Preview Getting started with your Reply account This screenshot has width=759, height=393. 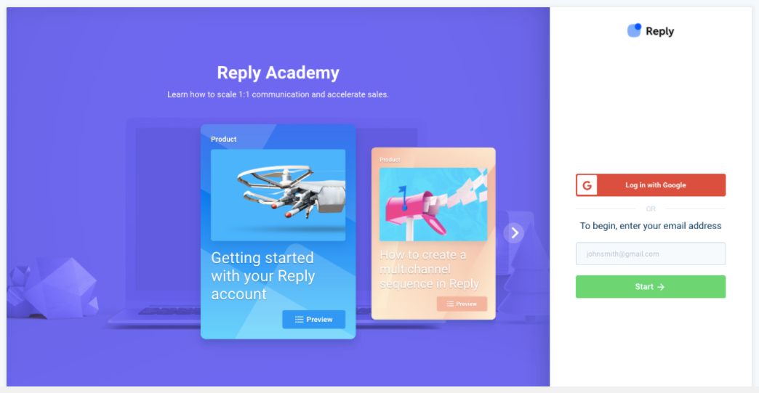313,320
